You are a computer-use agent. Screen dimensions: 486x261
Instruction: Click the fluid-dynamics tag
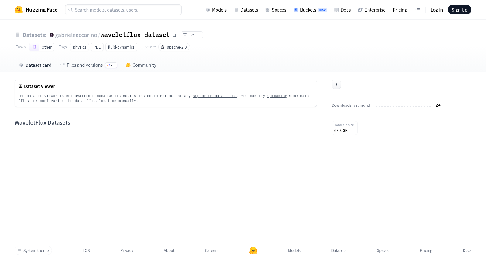click(x=121, y=47)
